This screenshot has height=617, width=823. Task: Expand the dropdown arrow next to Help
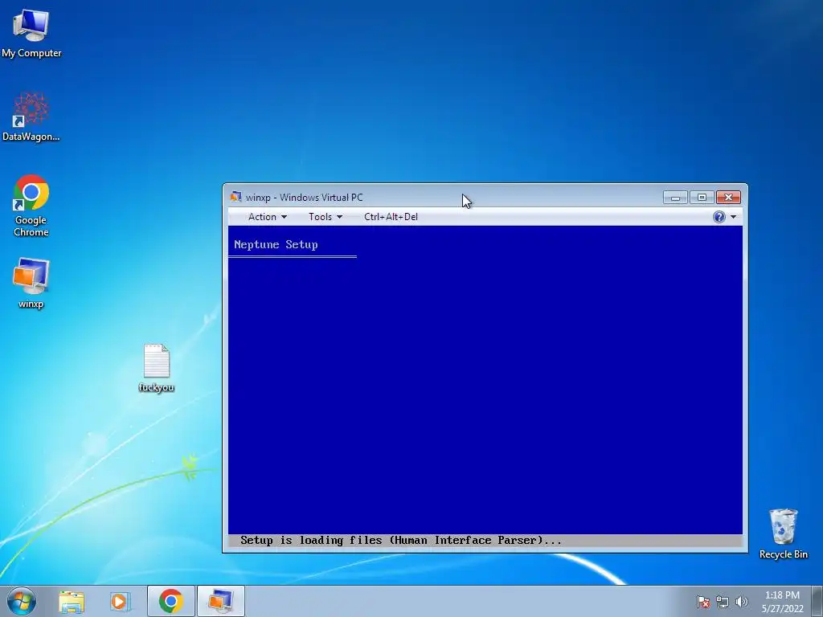coord(733,217)
